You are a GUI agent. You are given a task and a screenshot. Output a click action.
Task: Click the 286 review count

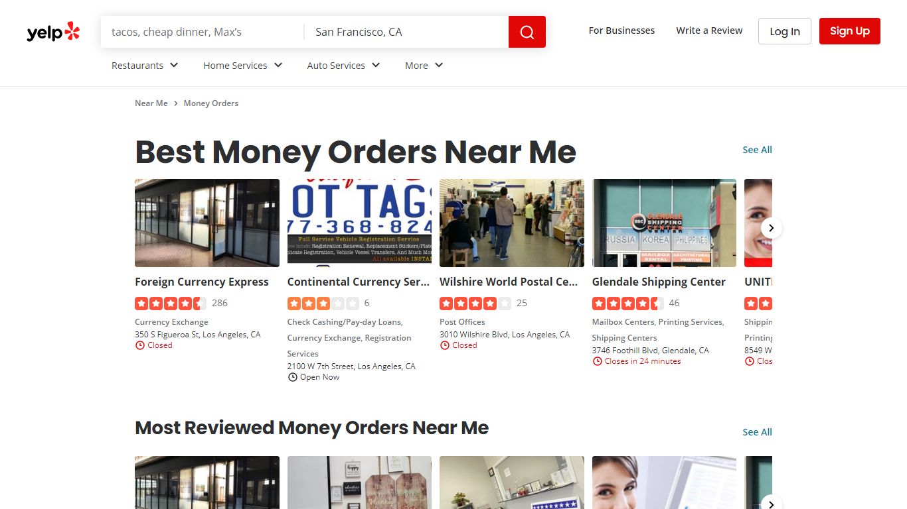[220, 303]
